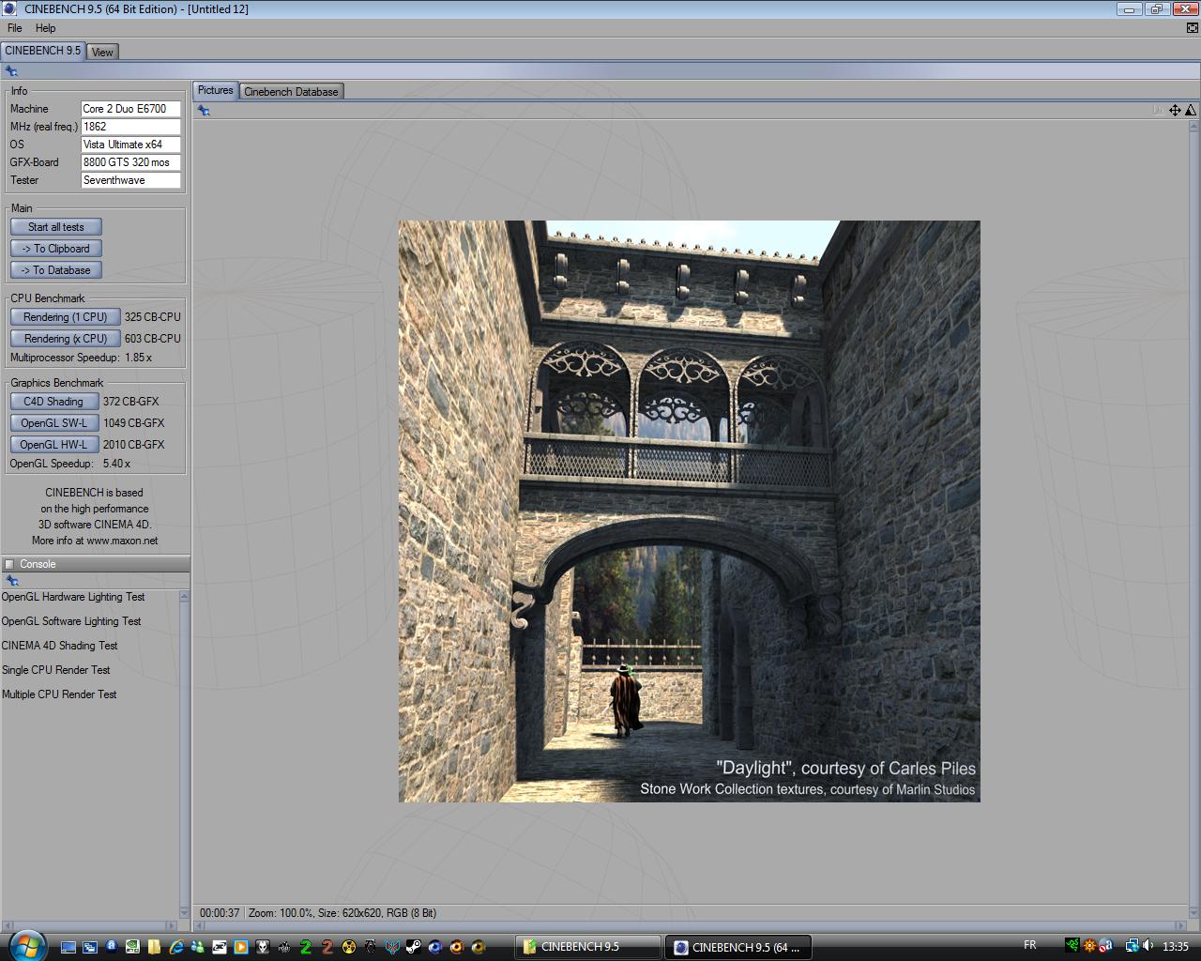Click the Alienware head icon in quick launch

coord(262,947)
